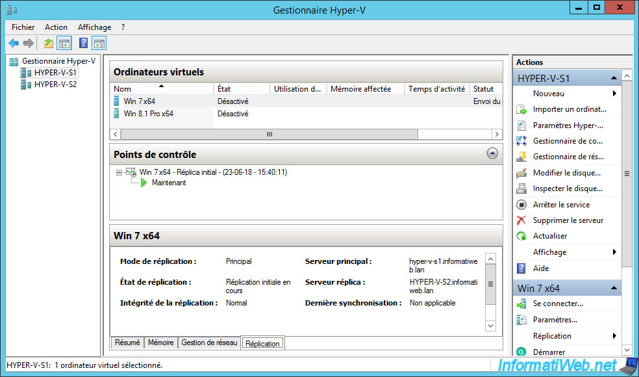Open Paramètres Hyper-V icon
Viewport: 639px width, 377px height.
[521, 125]
